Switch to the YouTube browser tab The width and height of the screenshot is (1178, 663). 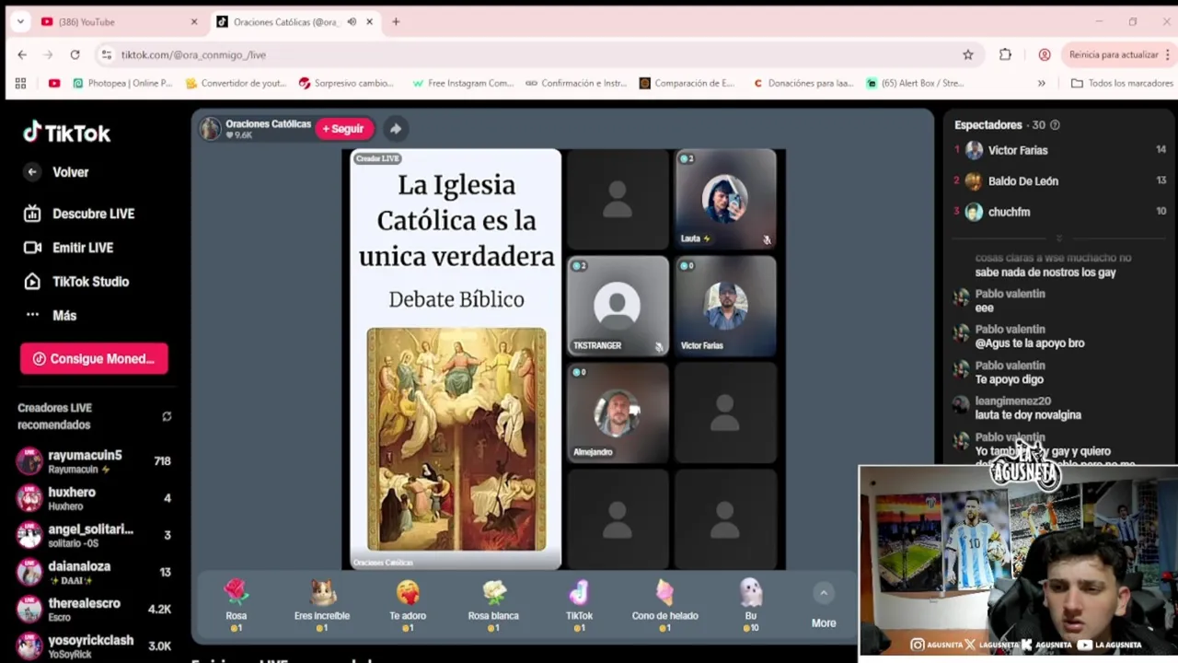(x=120, y=22)
